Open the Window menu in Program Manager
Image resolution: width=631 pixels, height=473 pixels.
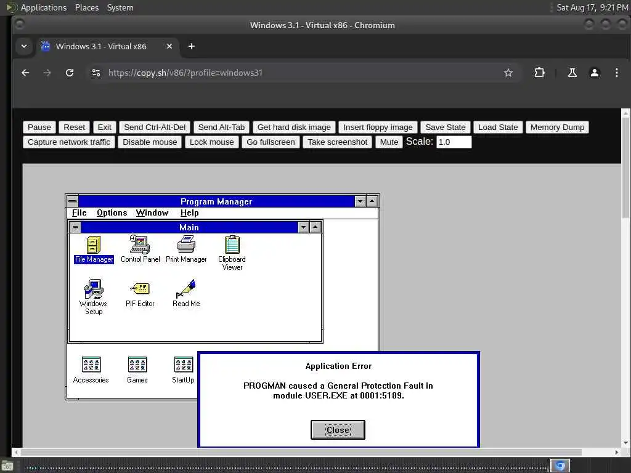(152, 212)
